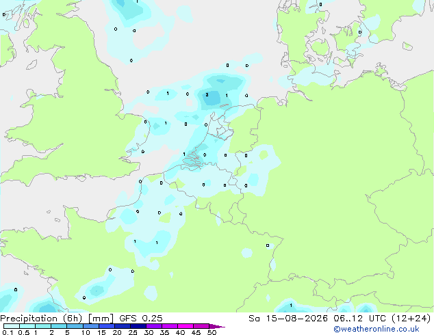This screenshot has width=434, height=335.
Task: Select the 0.1–0.5 mm legend color swatch
Action: coord(12,326)
